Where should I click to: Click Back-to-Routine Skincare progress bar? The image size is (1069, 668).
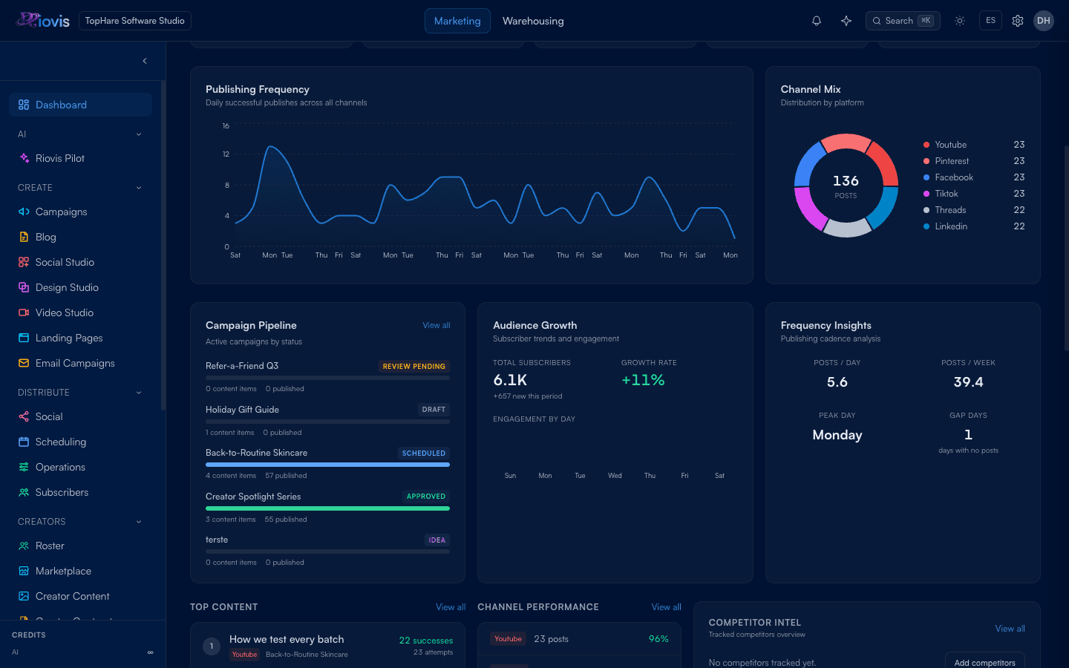click(x=327, y=465)
